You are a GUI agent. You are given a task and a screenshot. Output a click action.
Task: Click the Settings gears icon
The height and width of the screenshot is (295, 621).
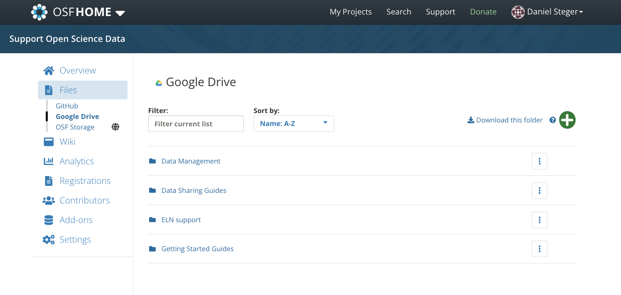pyautogui.click(x=49, y=239)
